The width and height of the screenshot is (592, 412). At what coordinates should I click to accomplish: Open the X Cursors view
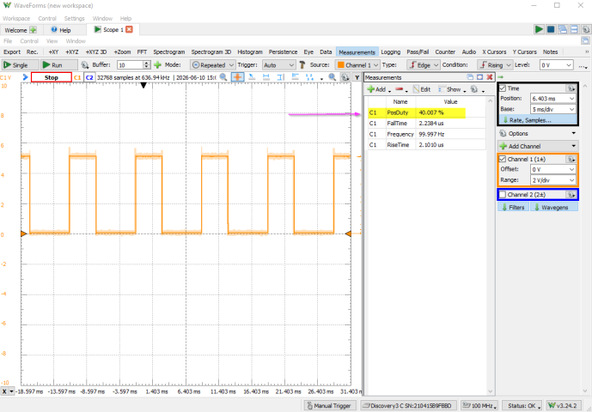[x=494, y=52]
